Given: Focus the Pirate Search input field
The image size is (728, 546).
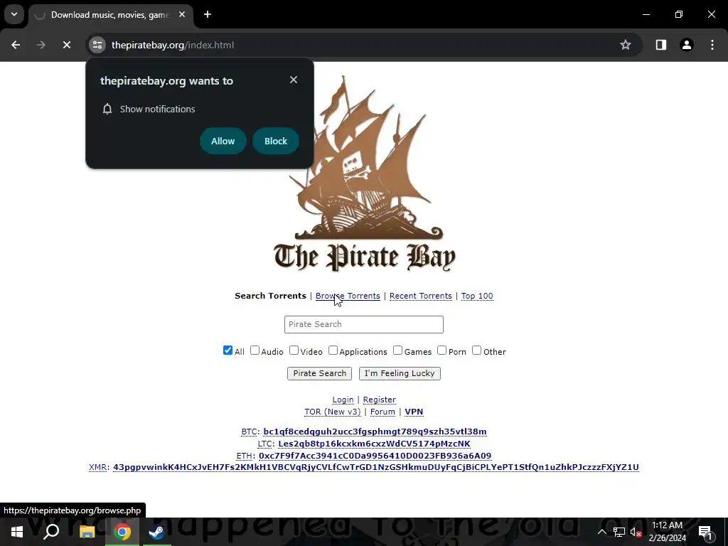Looking at the screenshot, I should point(364,324).
